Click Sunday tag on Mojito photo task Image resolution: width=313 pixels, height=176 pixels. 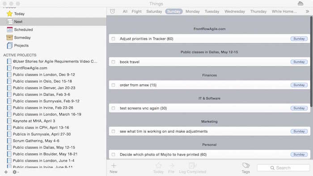pos(299,155)
